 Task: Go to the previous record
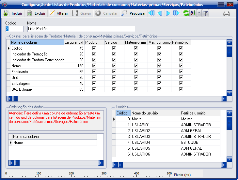(x=160, y=13)
